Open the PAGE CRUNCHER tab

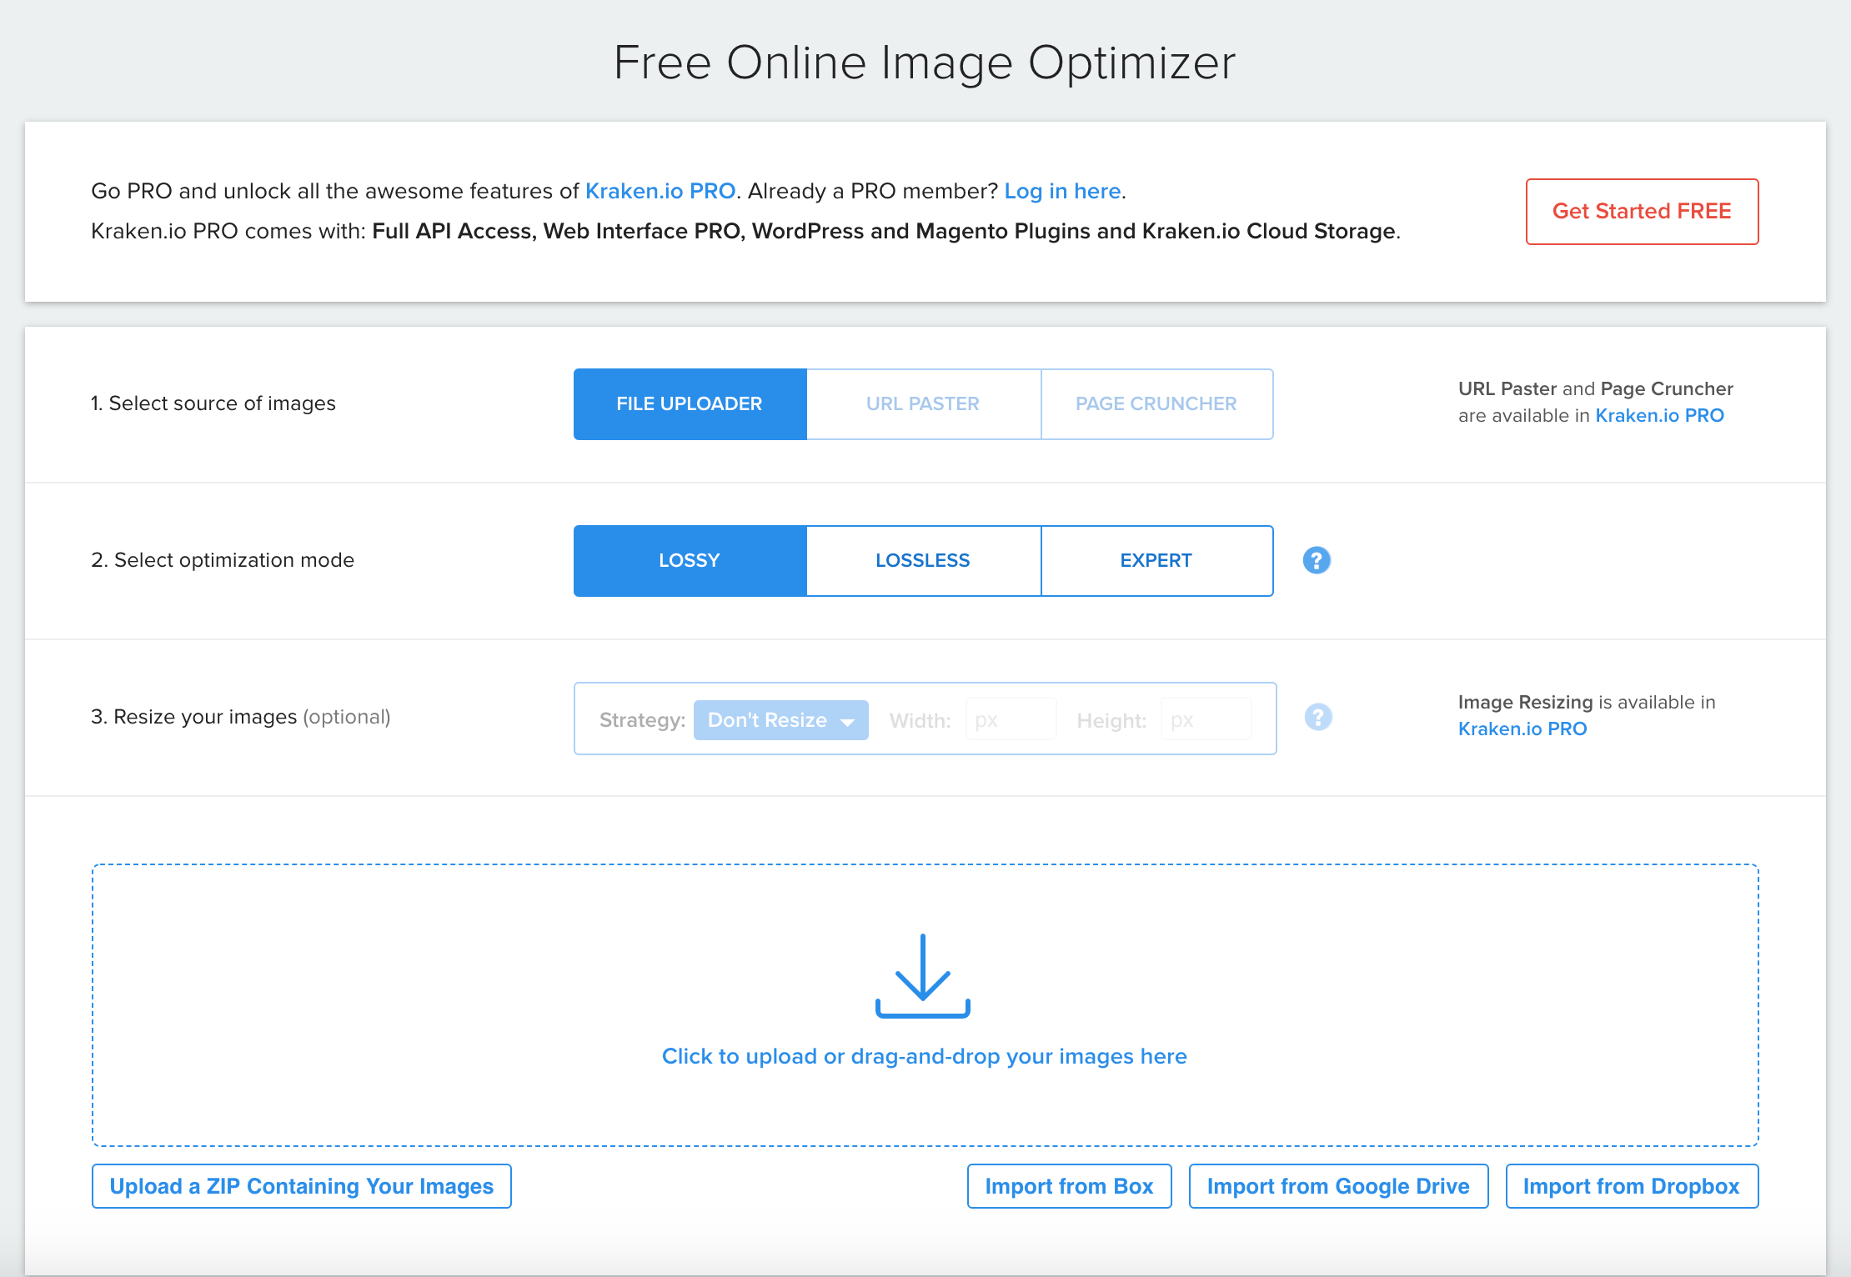[1156, 404]
